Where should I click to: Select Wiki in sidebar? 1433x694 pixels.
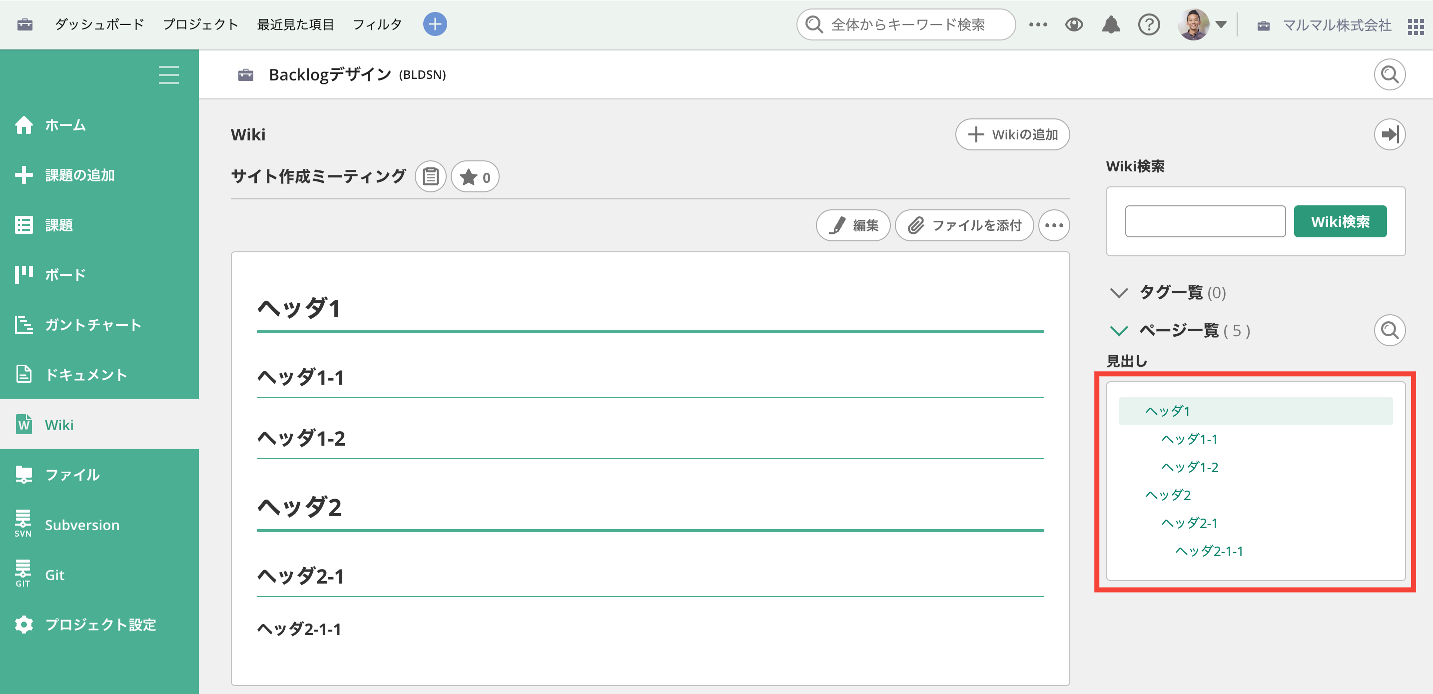pos(99,425)
